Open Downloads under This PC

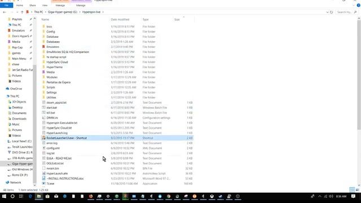(19, 119)
